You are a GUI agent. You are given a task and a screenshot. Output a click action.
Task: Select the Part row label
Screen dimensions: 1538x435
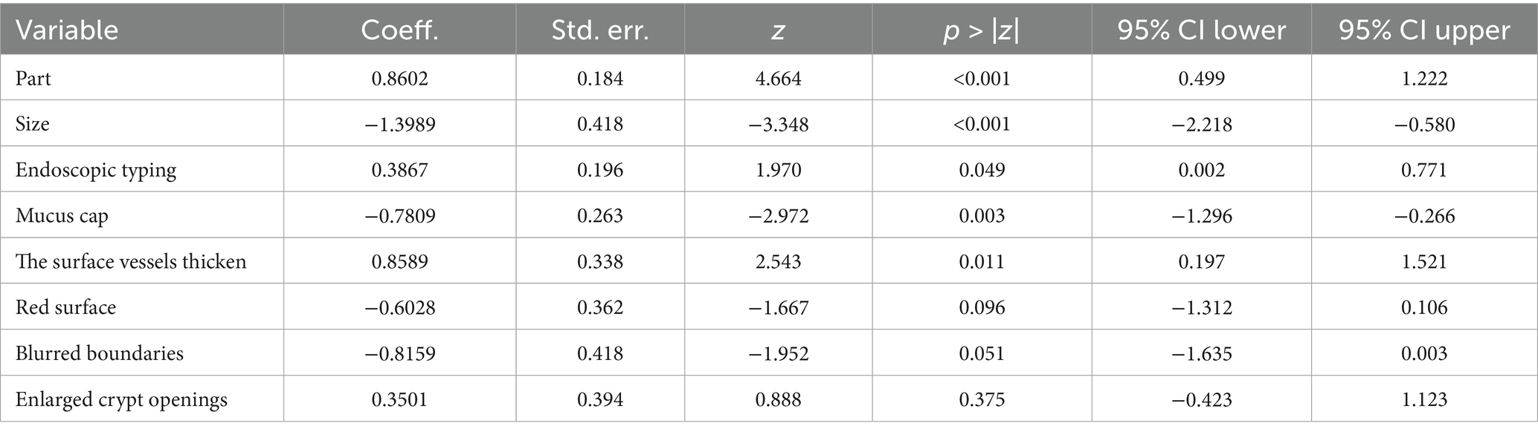click(33, 79)
